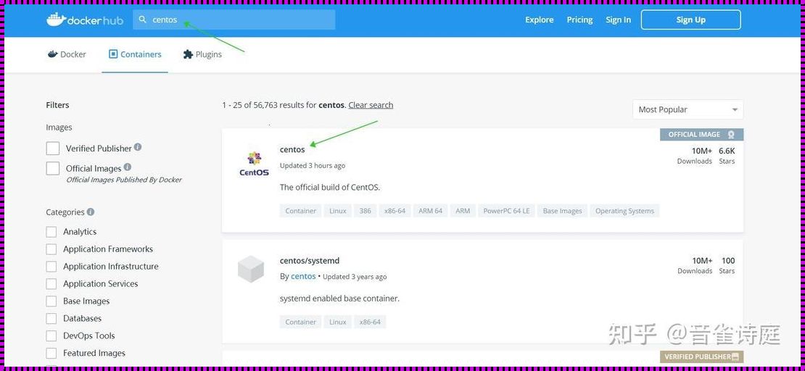This screenshot has height=371, width=805.
Task: Click the Clear search link
Action: coord(371,104)
